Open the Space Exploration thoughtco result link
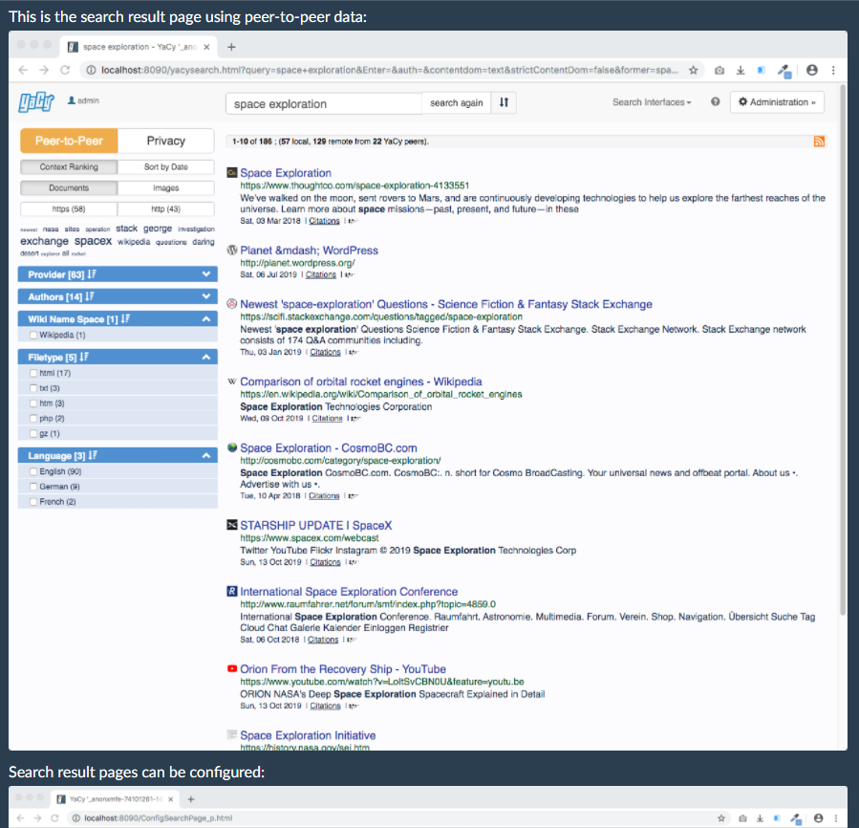This screenshot has width=859, height=828. (286, 173)
